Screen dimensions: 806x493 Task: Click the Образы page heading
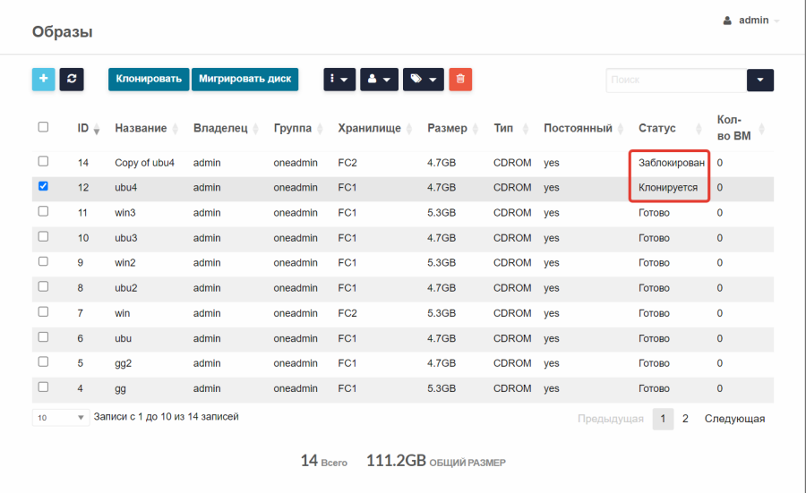[62, 32]
